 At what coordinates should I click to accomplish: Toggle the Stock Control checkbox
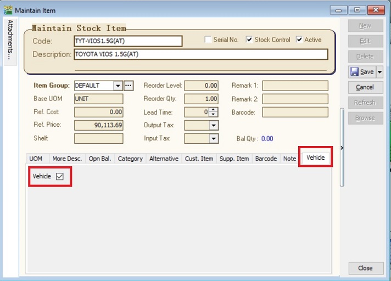click(x=249, y=40)
